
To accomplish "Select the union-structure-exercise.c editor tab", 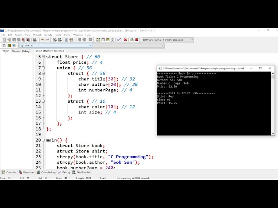I will (50, 51).
